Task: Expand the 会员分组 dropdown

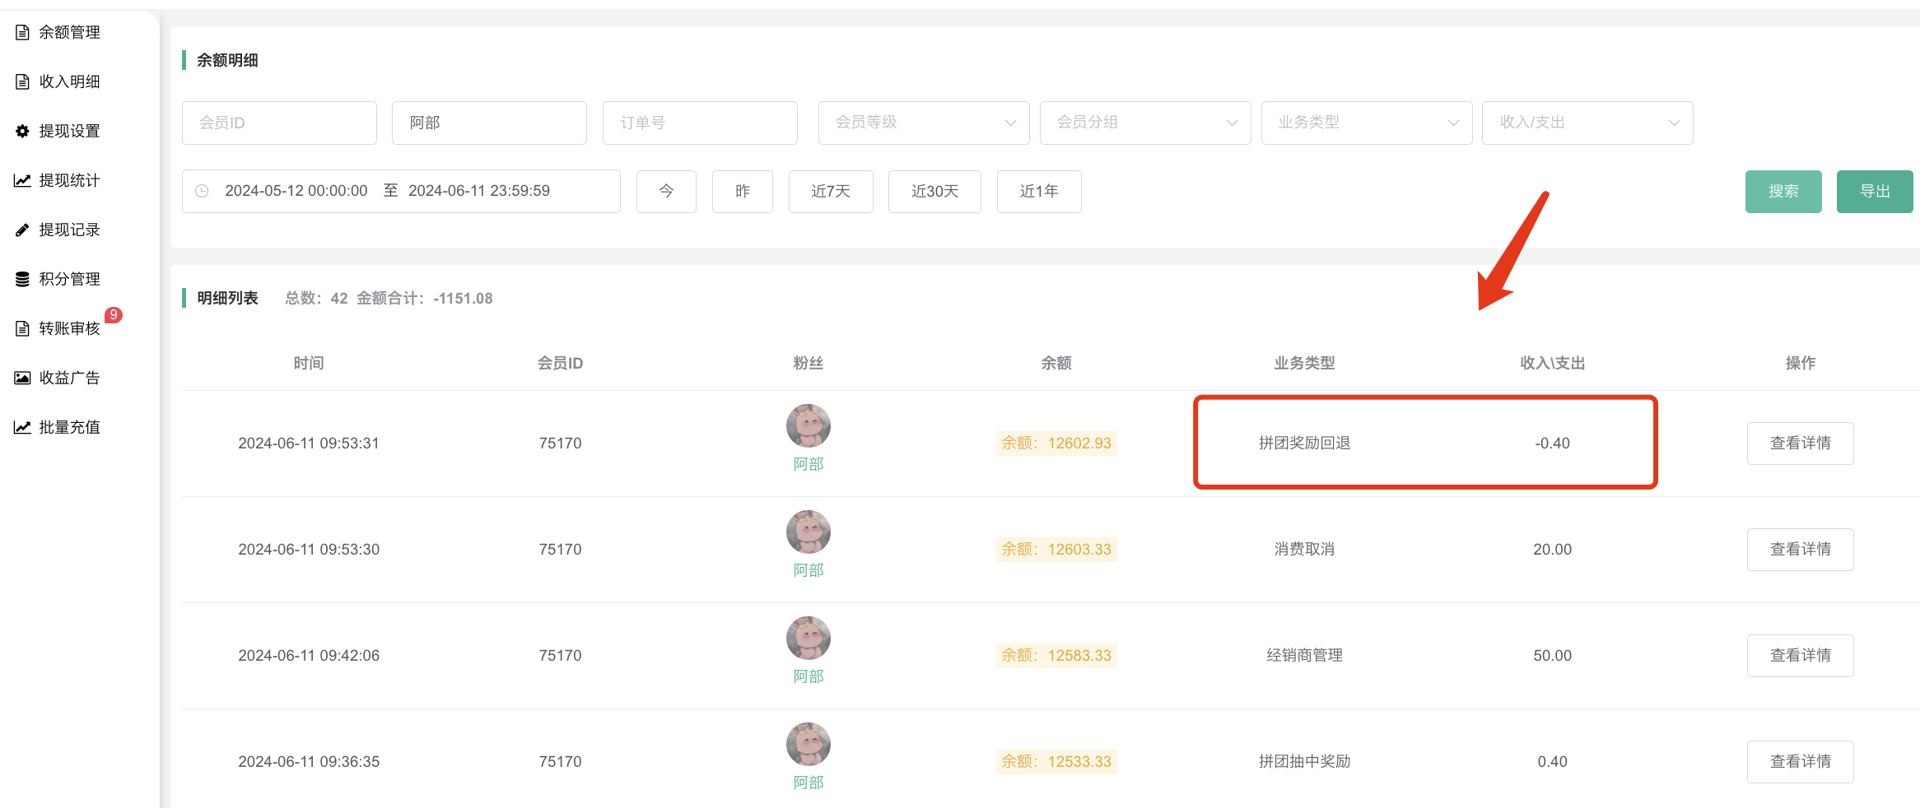Action: coord(1144,123)
